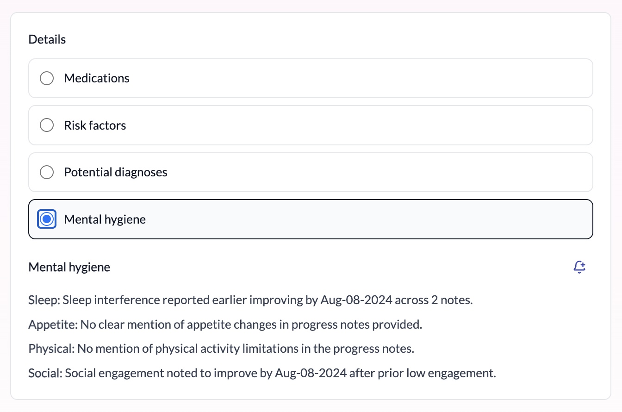Select the Potential diagnoses radio button
Screen dimensions: 622x412
[x=47, y=173]
